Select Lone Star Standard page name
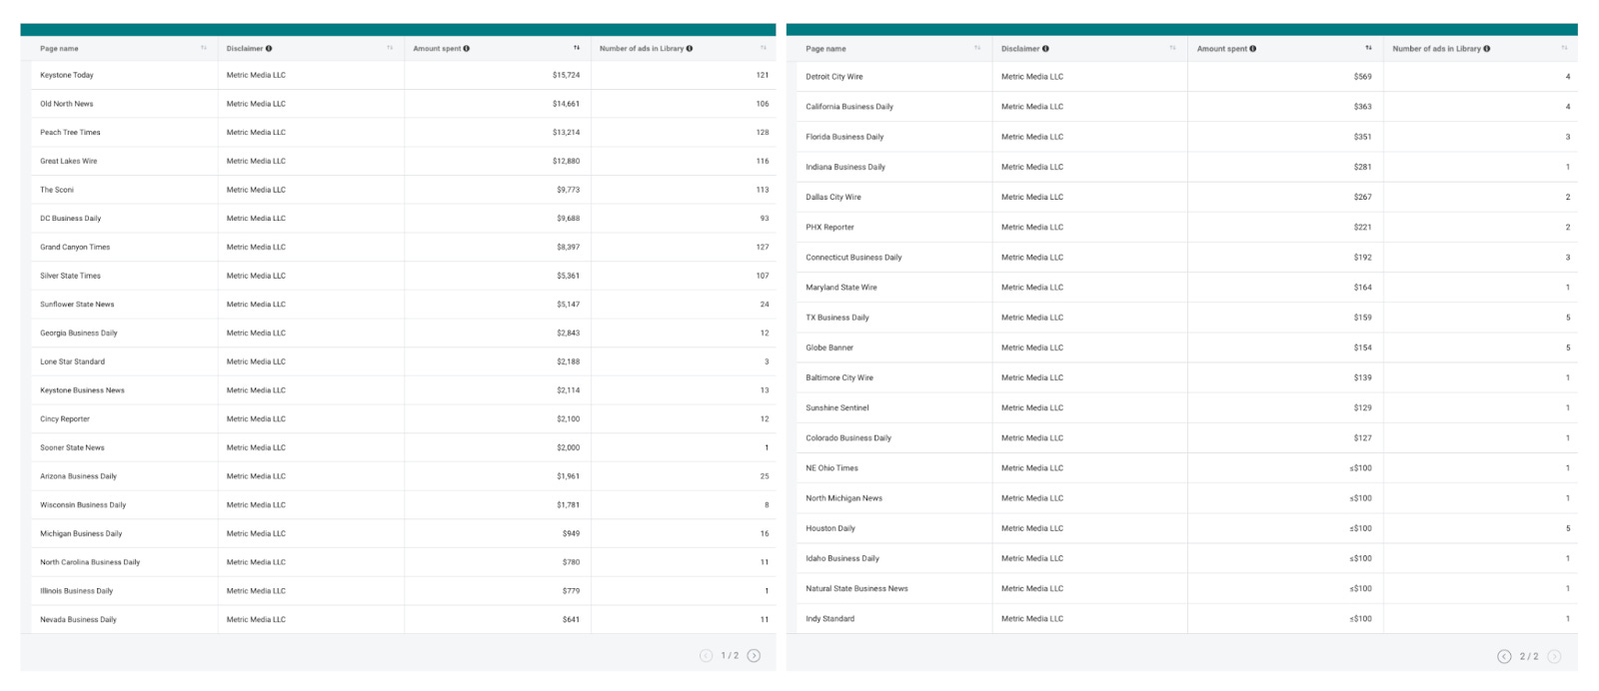The height and width of the screenshot is (691, 1599). coord(72,361)
